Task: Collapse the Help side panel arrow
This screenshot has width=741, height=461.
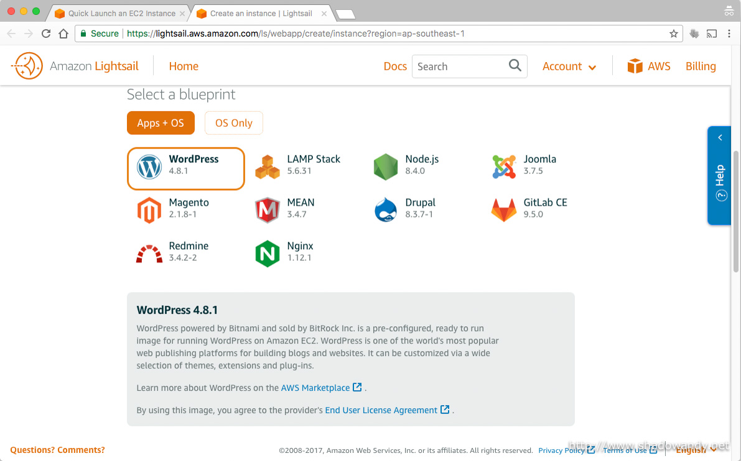Action: pos(720,138)
